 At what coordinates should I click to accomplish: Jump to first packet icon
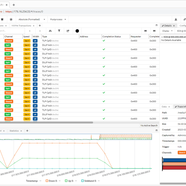tap(145, 31)
